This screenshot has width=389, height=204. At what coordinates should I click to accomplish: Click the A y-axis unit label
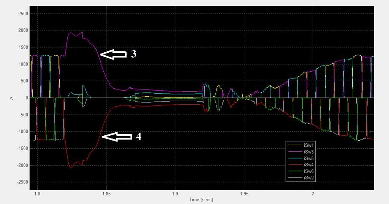[12, 98]
